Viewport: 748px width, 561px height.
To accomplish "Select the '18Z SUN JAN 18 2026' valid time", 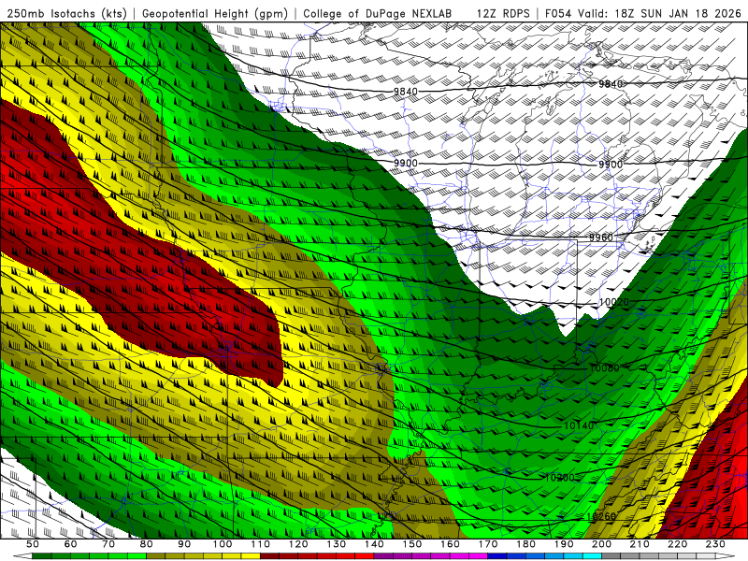I will 678,13.
